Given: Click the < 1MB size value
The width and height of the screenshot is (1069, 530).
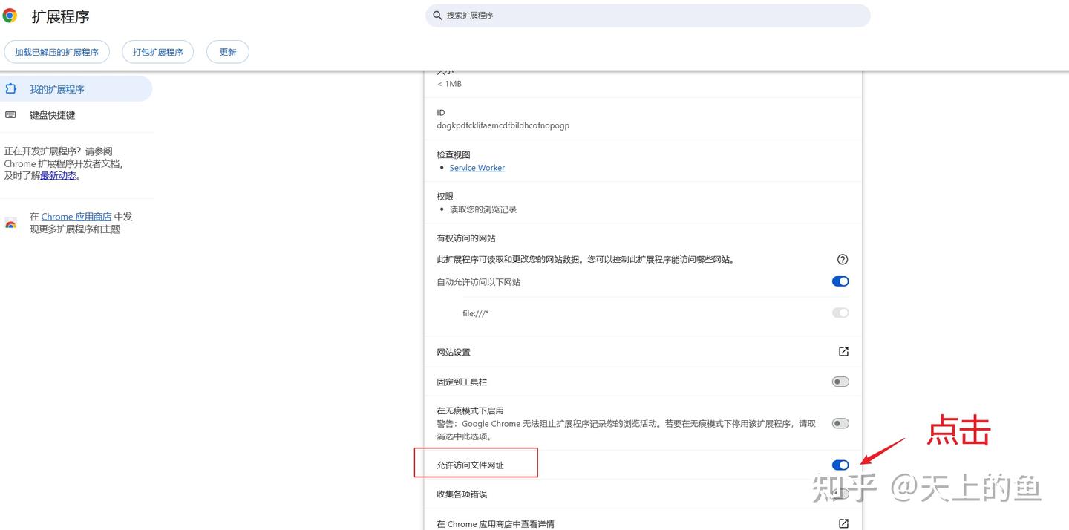Looking at the screenshot, I should tap(449, 84).
